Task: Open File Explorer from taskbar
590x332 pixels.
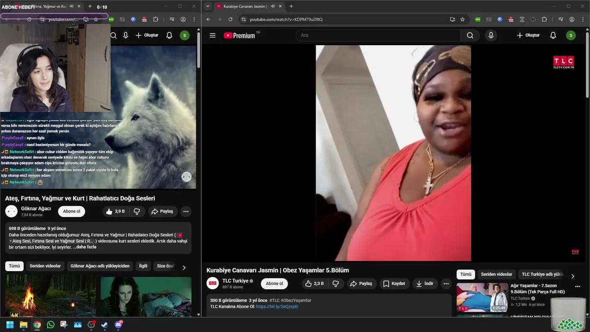Action: coord(24,325)
